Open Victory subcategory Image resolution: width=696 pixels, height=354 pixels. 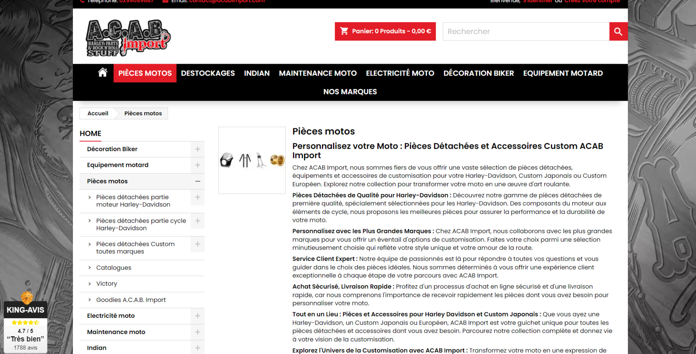coord(107,284)
